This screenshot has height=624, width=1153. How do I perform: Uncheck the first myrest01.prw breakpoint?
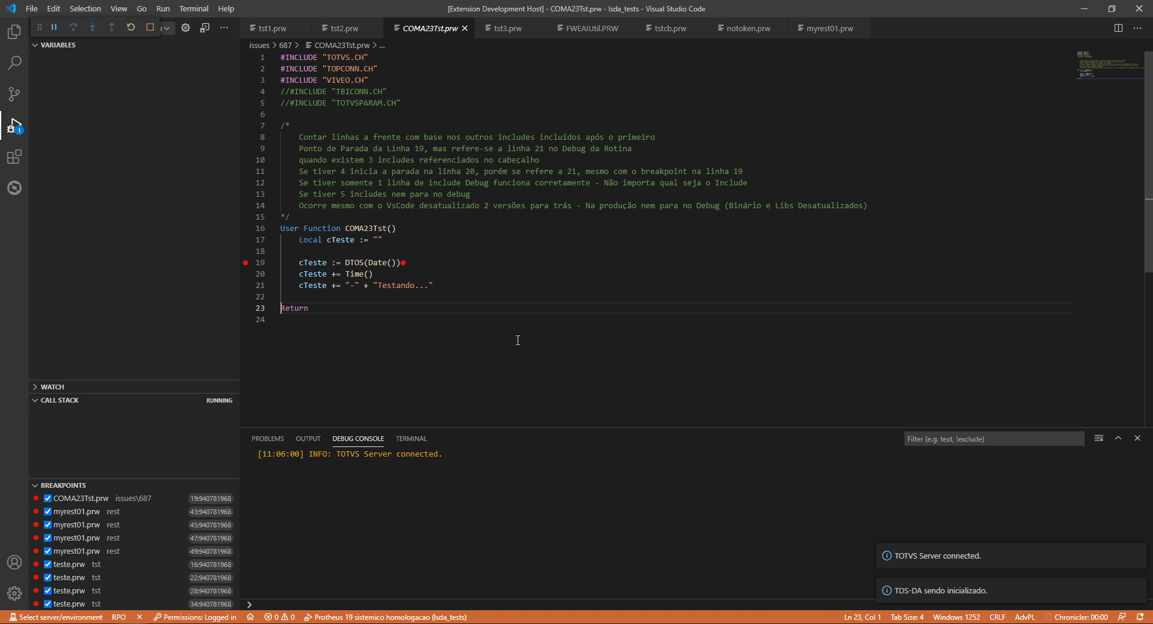47,511
